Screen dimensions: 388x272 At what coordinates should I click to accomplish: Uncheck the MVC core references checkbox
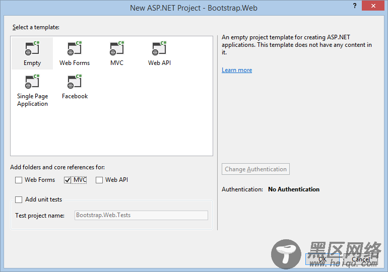coord(68,180)
